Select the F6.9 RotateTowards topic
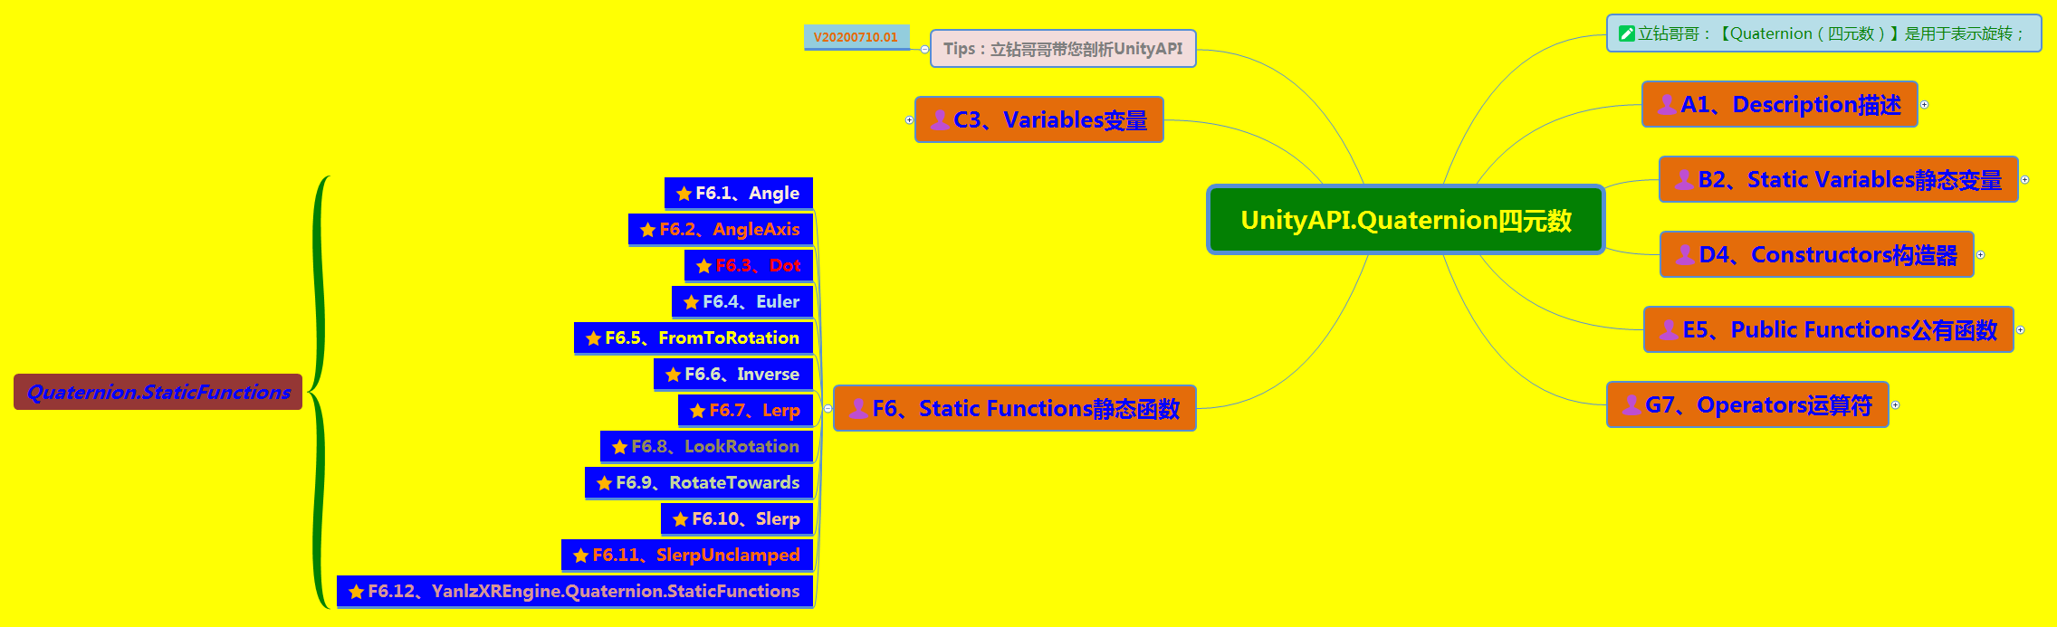The height and width of the screenshot is (627, 2057). [x=699, y=483]
